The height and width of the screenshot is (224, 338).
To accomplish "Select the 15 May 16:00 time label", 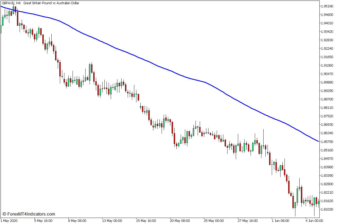I will (146, 221).
